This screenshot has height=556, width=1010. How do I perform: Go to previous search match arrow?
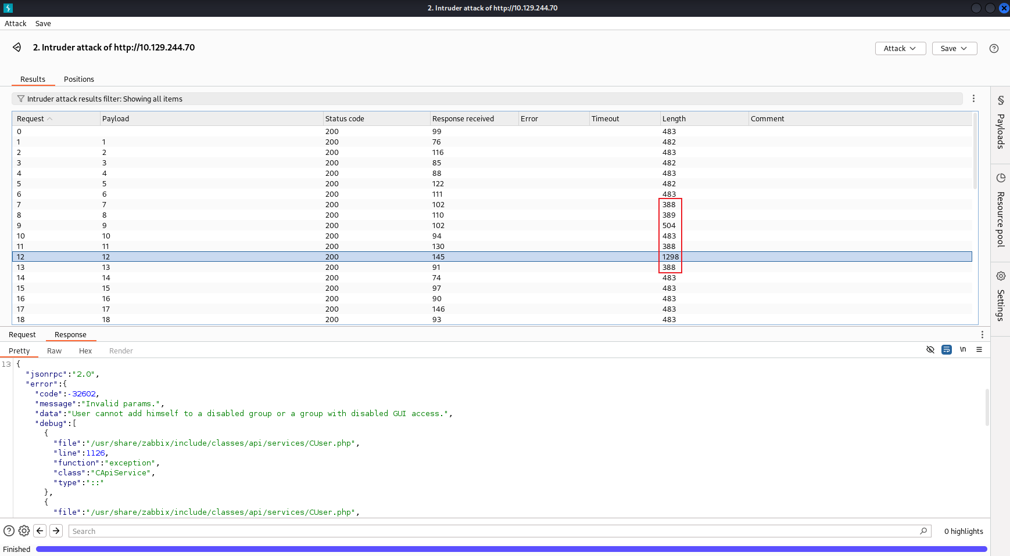click(x=40, y=530)
